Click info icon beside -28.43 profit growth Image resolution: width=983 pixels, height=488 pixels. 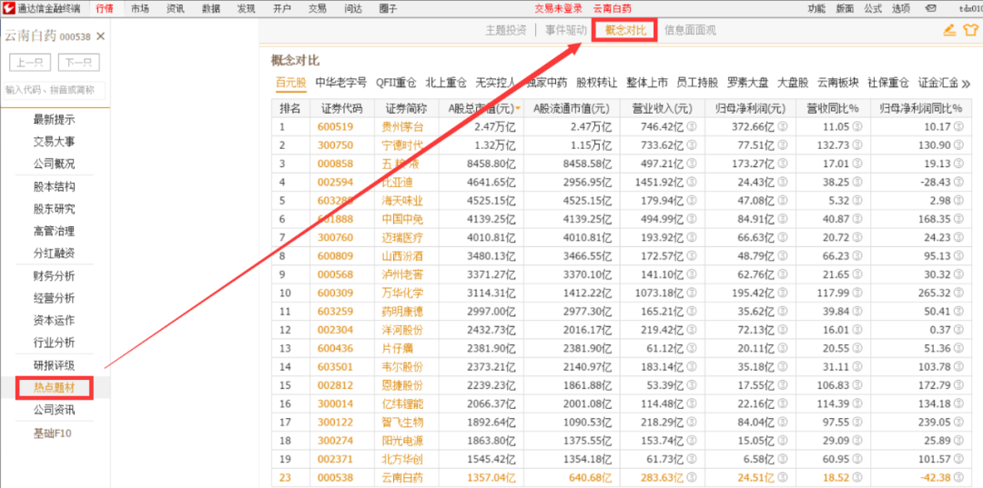pyautogui.click(x=958, y=182)
